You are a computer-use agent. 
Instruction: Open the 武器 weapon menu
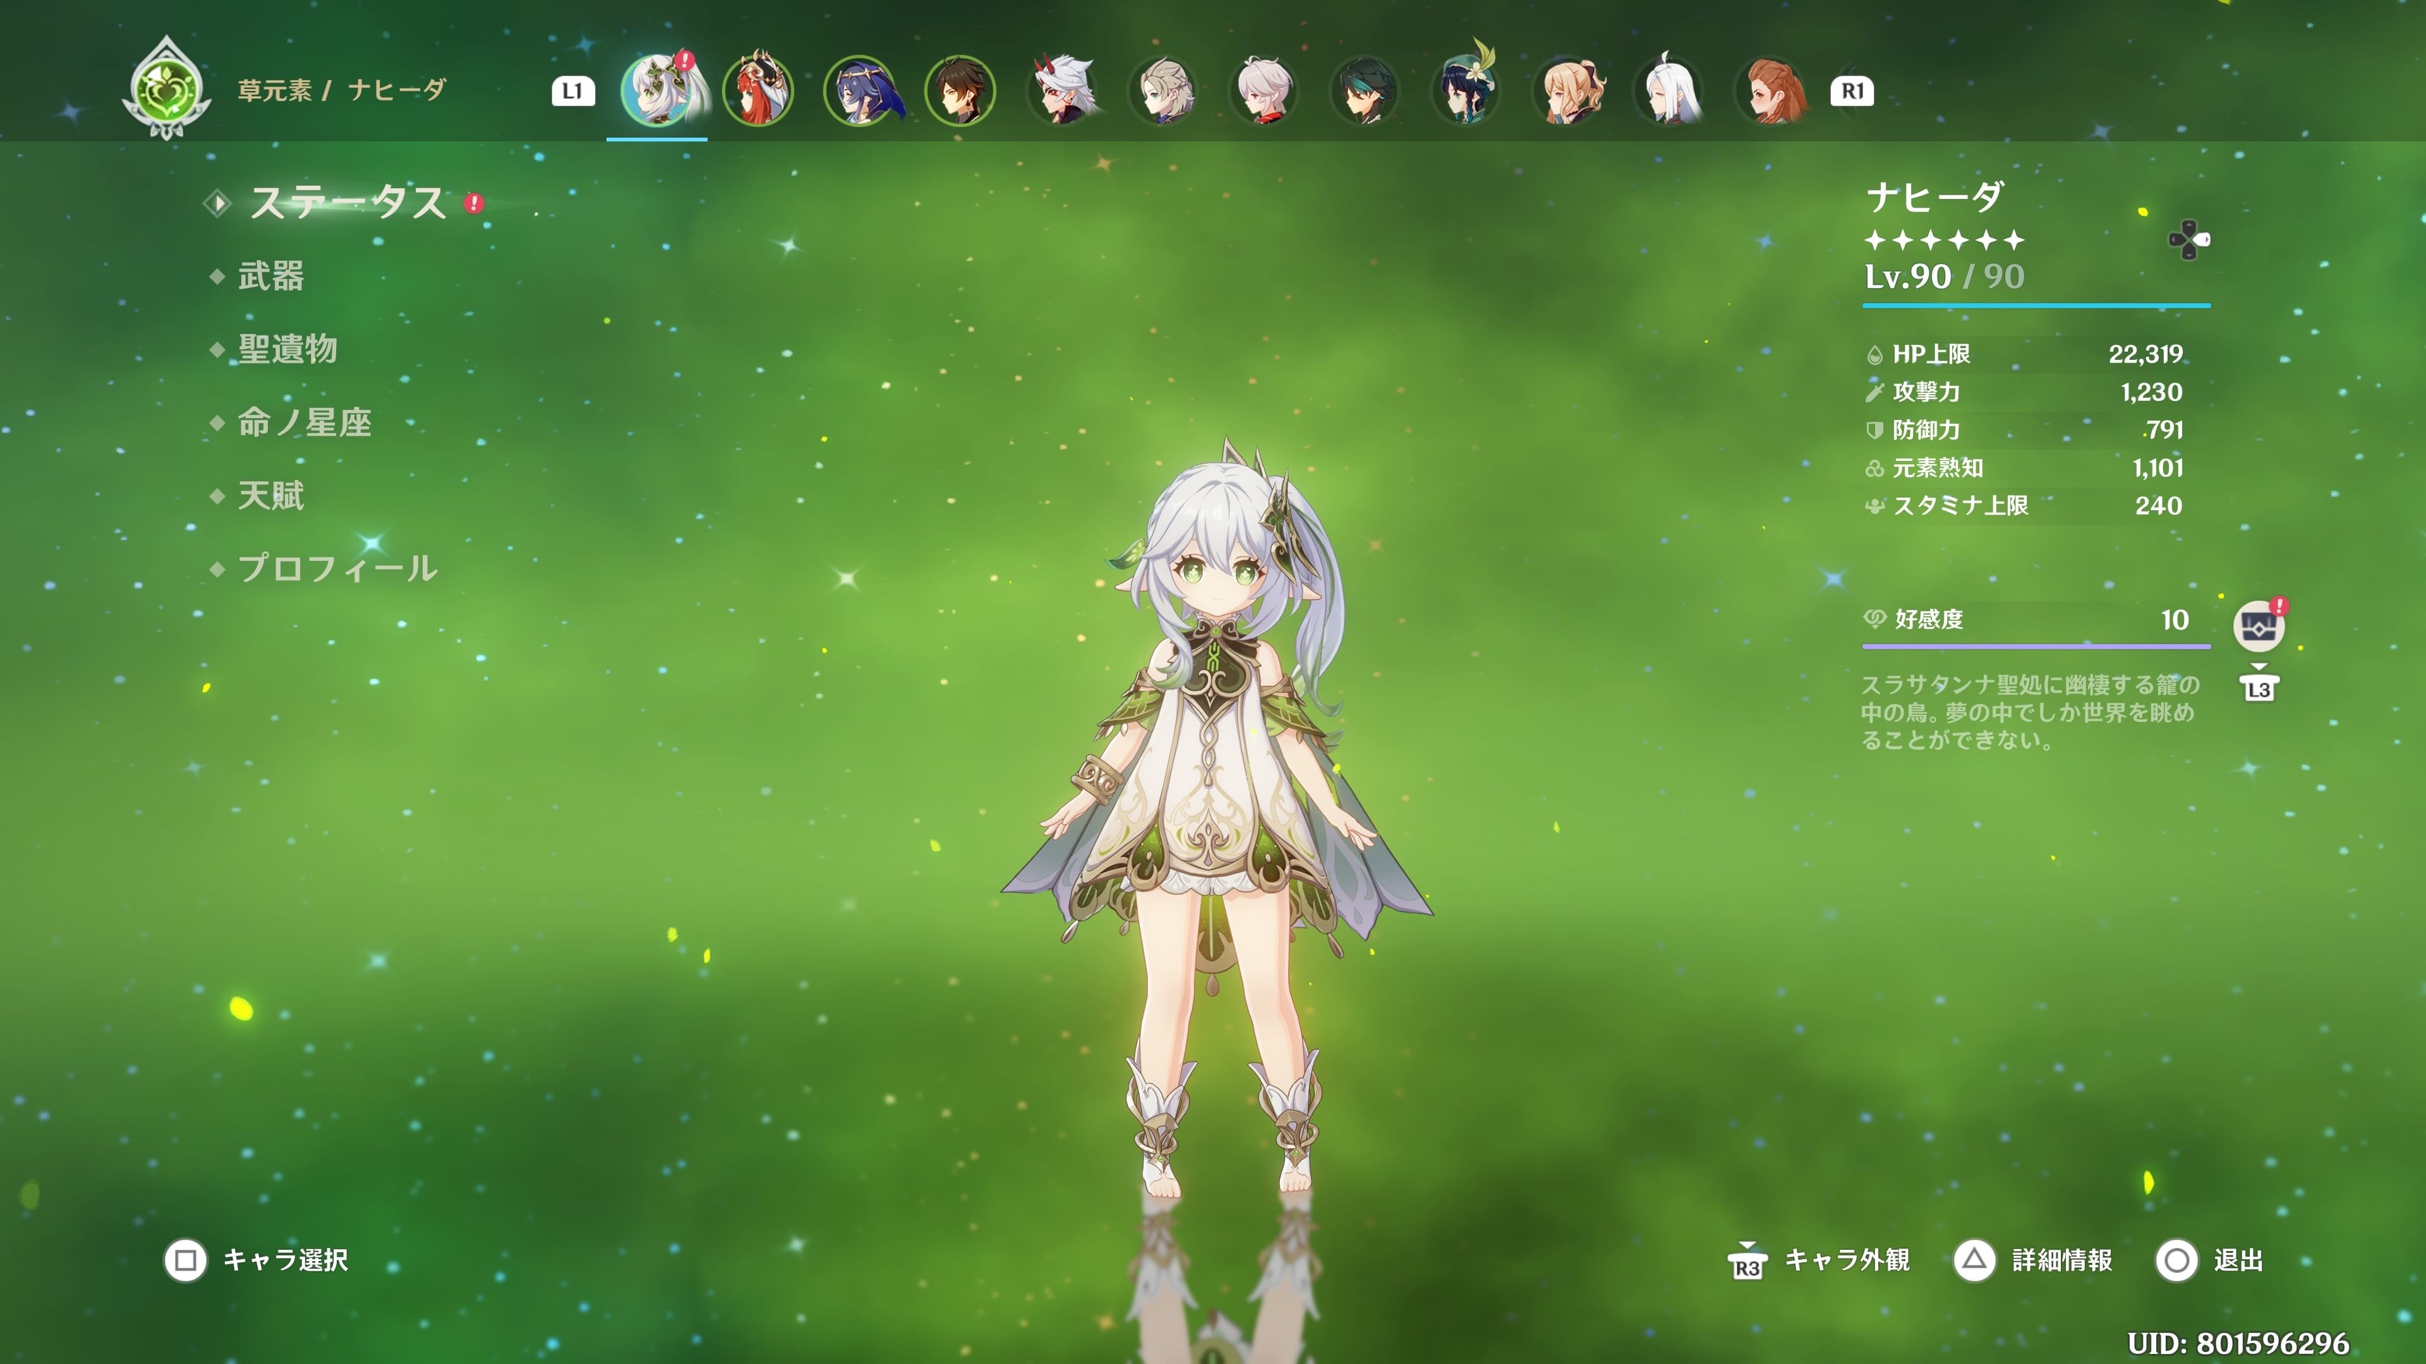click(x=270, y=276)
